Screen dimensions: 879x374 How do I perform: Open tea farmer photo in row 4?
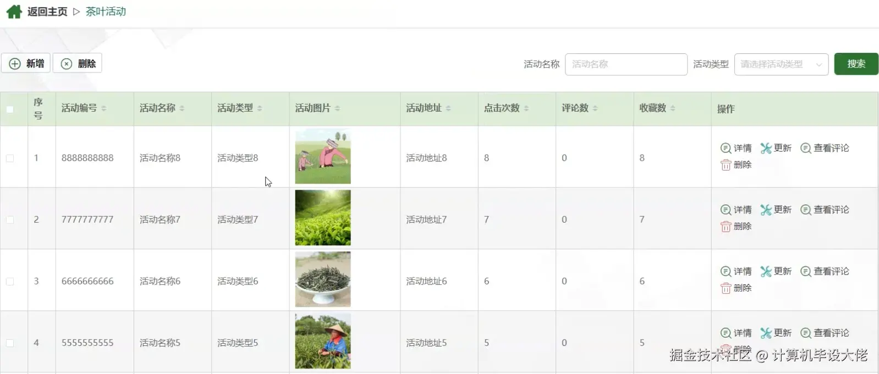323,341
